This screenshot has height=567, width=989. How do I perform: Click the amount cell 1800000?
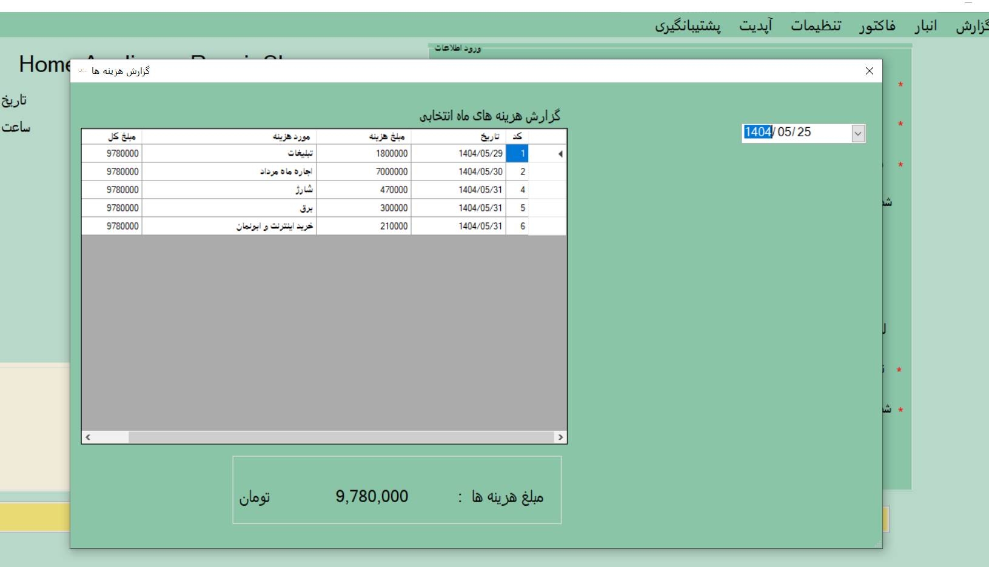click(x=364, y=154)
